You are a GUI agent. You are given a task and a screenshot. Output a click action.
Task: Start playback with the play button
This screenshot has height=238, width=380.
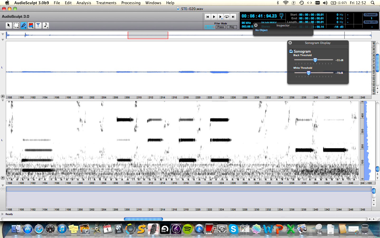[x=214, y=17]
